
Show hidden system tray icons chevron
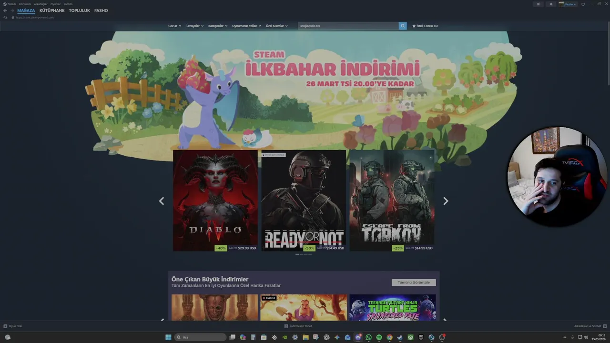click(x=565, y=337)
